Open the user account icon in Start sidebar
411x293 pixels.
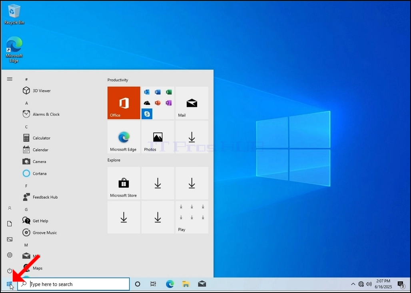coord(10,208)
